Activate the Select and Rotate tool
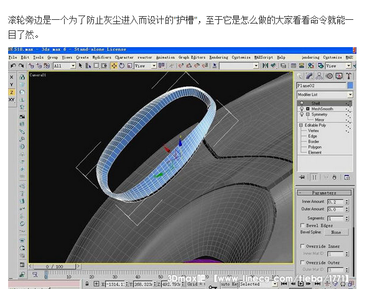This screenshot has height=289, width=367. tap(122, 66)
